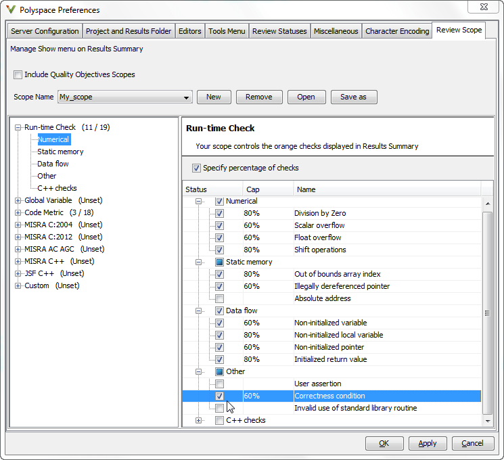Viewport: 504px width, 460px height.
Task: Uncheck the Data flow group checkbox
Action: 220,311
